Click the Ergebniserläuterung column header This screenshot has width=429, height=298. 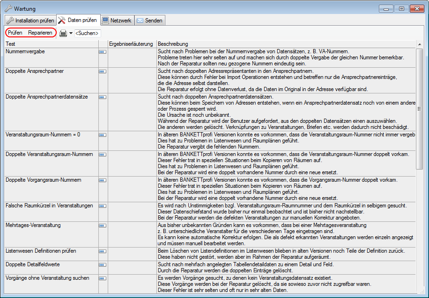point(131,44)
